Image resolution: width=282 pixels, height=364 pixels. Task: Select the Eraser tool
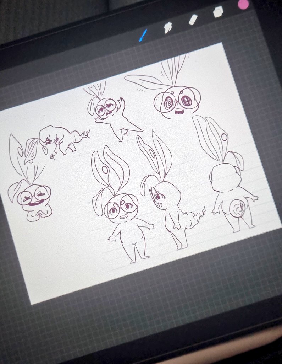tap(193, 20)
